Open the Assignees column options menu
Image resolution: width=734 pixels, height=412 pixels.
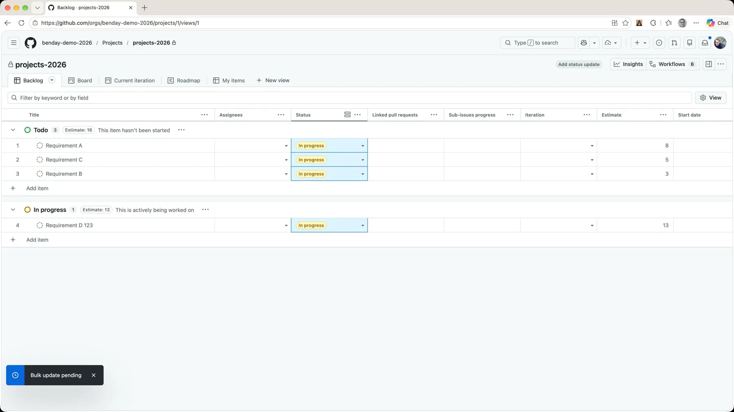click(x=281, y=115)
